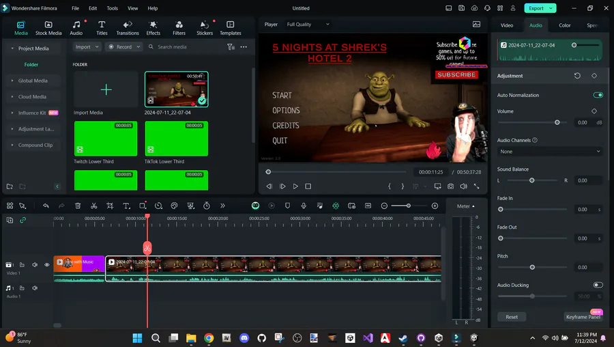Image resolution: width=614 pixels, height=347 pixels.
Task: Click the voiceover microphone icon
Action: coord(304,206)
